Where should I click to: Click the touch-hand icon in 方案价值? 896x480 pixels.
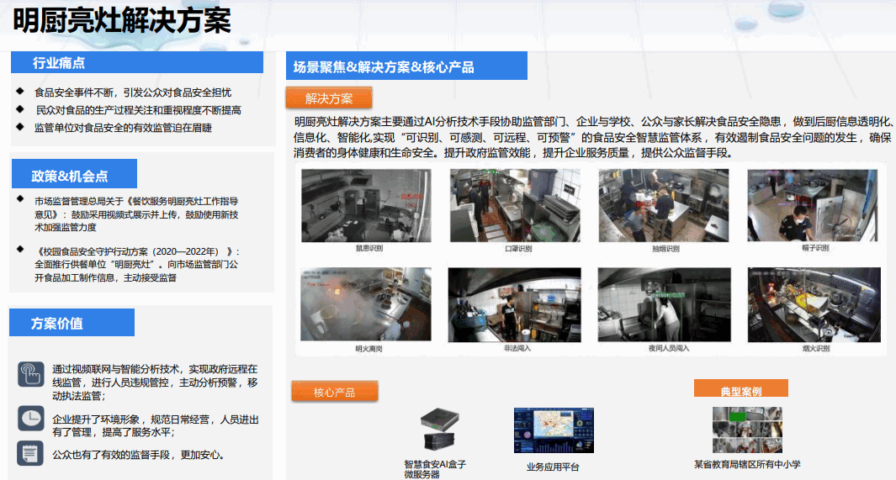coord(30,374)
